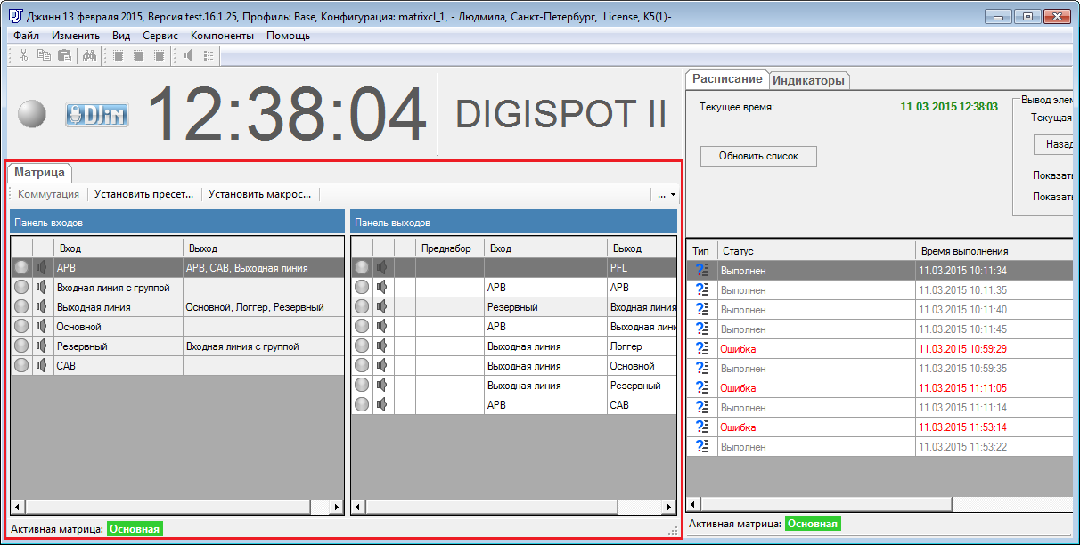The height and width of the screenshot is (545, 1080).
Task: Click type icon of schedule entry 11:11:14
Action: (702, 407)
